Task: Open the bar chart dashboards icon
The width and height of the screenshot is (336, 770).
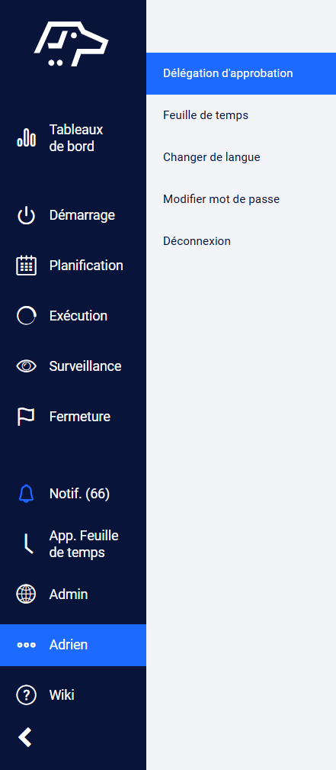Action: (x=27, y=137)
